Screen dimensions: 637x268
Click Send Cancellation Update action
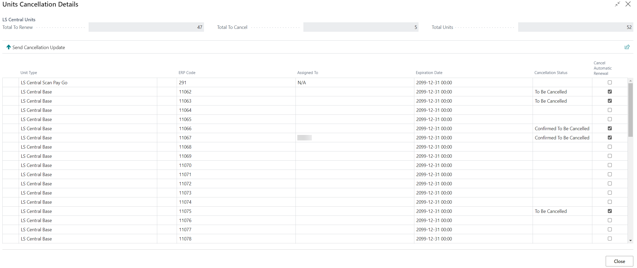[x=36, y=47]
